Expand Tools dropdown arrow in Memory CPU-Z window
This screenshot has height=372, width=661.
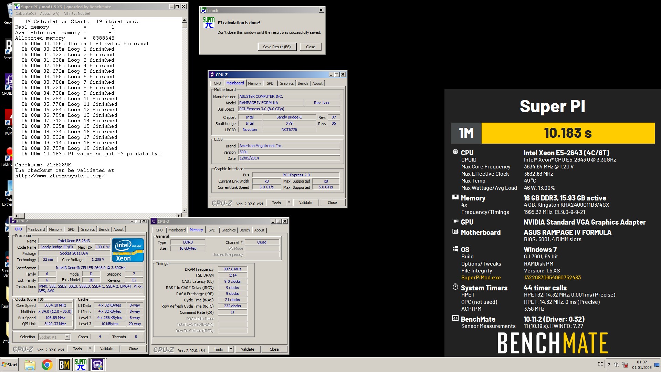point(231,349)
